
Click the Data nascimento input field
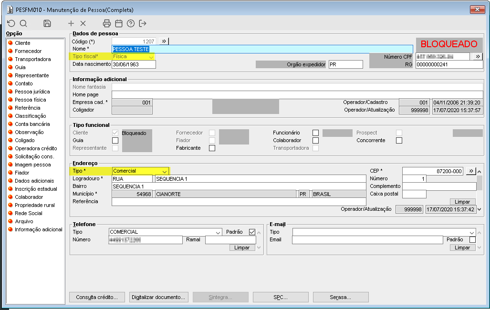pos(134,64)
